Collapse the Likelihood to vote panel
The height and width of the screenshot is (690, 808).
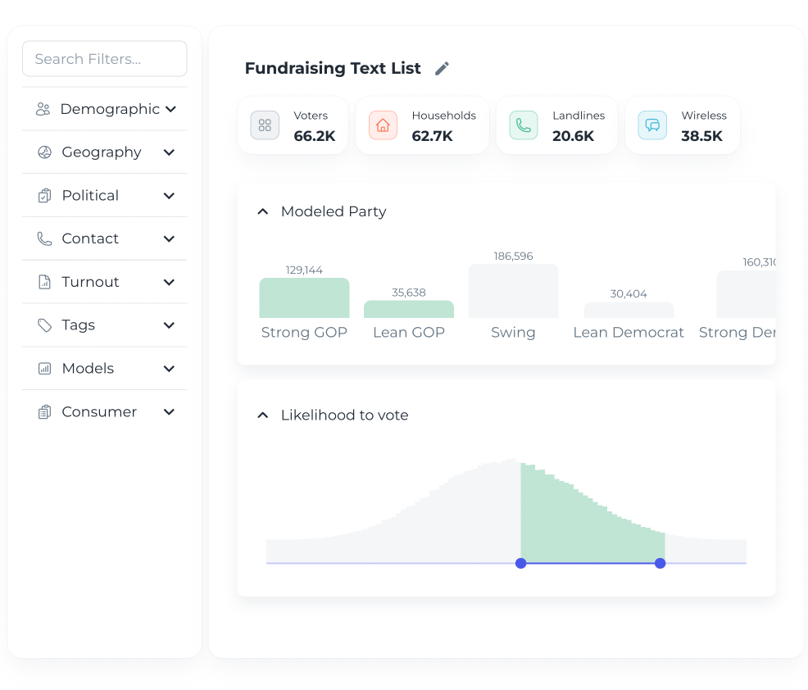pyautogui.click(x=263, y=415)
